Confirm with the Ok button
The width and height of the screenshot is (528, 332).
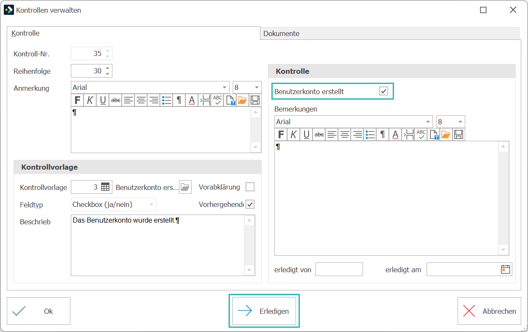tap(39, 311)
